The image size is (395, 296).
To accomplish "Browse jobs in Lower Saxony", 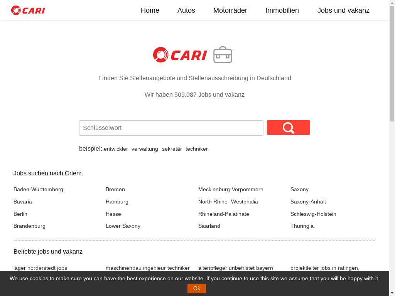I will (x=123, y=226).
